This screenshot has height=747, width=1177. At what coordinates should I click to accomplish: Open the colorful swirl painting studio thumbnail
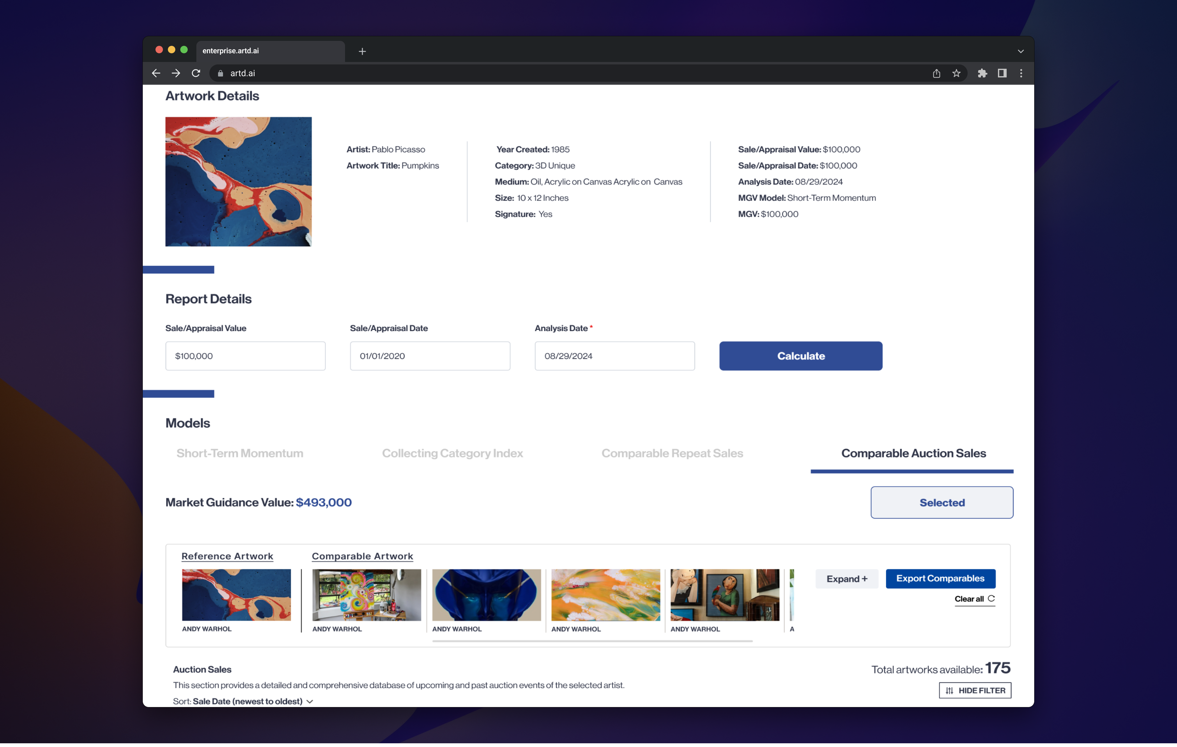[367, 595]
